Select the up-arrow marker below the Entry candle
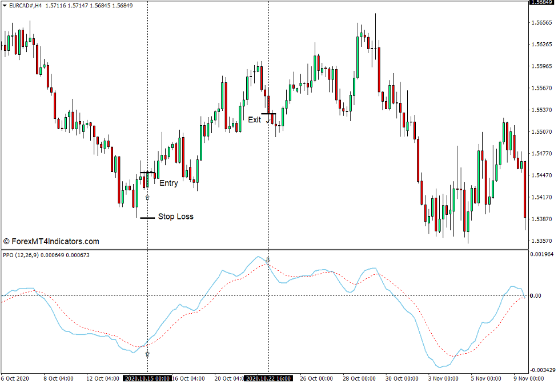Screen dimensions: 558x384 (147, 196)
